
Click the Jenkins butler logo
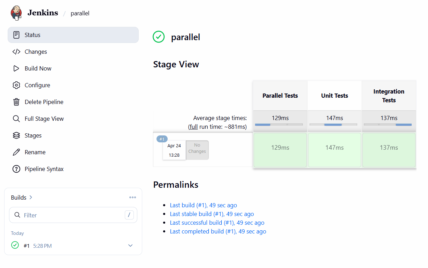pyautogui.click(x=16, y=13)
